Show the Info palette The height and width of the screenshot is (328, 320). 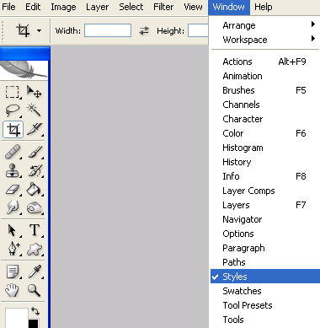[265, 176]
